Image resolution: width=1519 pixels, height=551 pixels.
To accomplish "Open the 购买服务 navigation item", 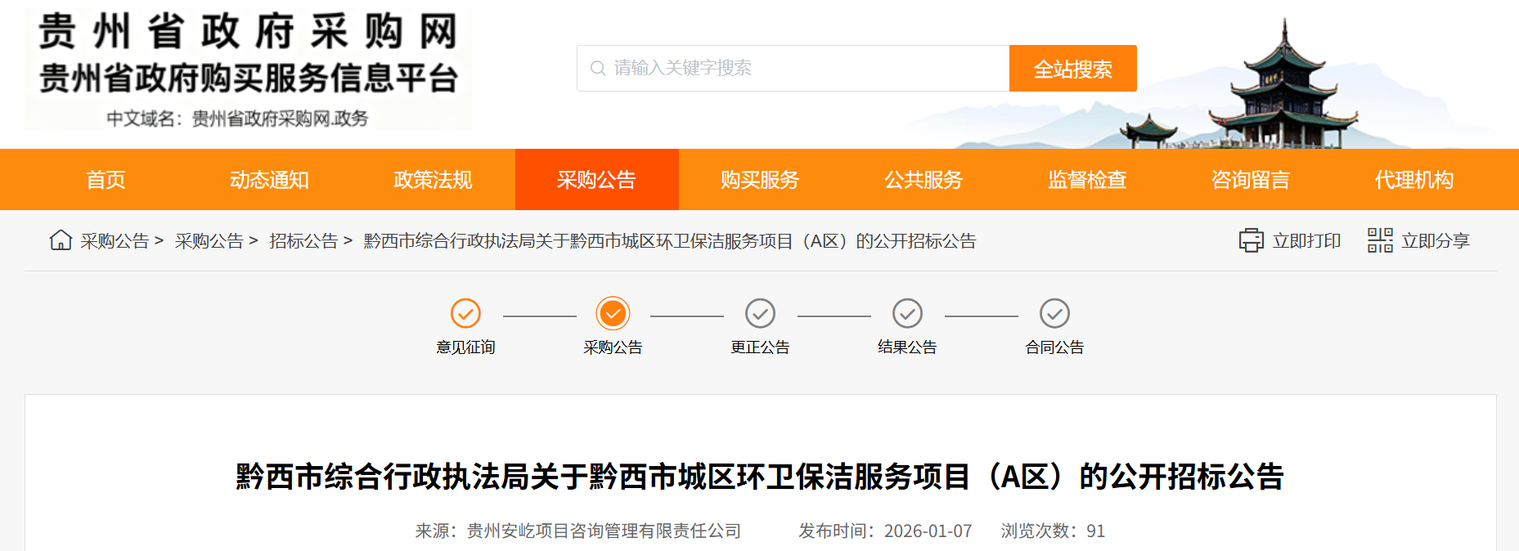I will 760,180.
